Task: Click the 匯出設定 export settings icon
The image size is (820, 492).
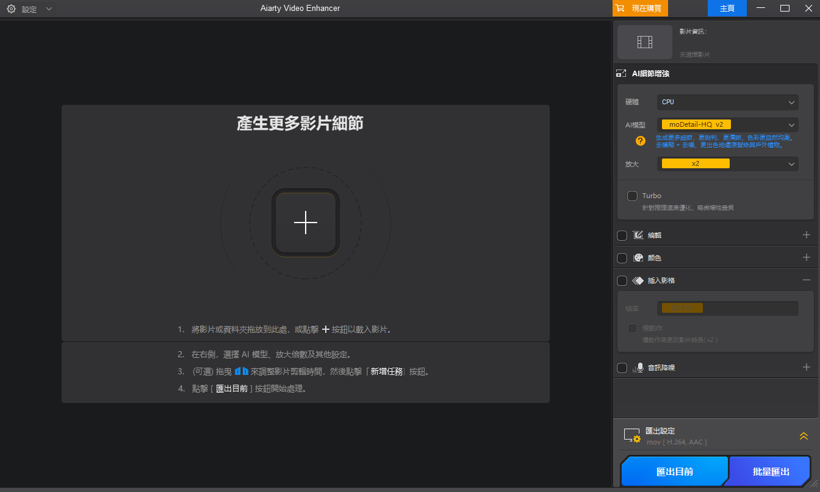Action: [632, 435]
